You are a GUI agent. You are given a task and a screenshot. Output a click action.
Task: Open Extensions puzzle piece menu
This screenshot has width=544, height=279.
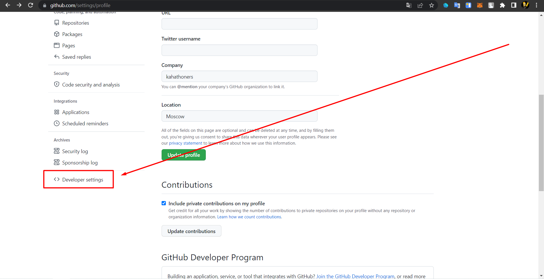pyautogui.click(x=502, y=5)
